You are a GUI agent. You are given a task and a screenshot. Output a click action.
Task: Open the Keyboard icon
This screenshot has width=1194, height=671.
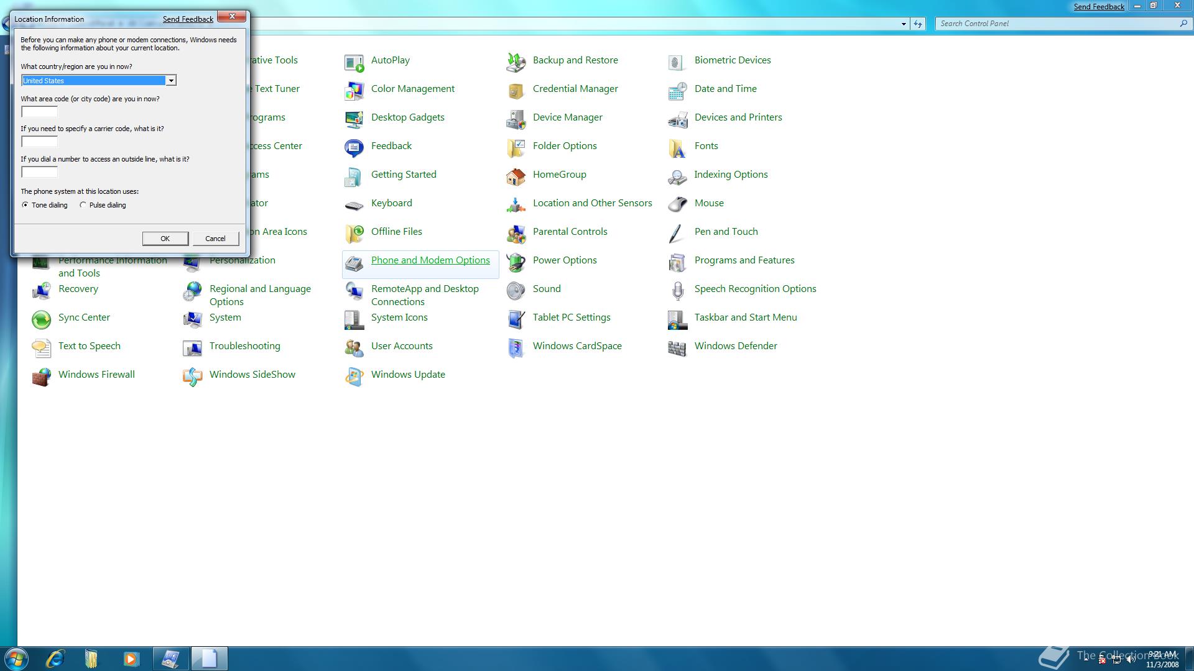pyautogui.click(x=354, y=205)
